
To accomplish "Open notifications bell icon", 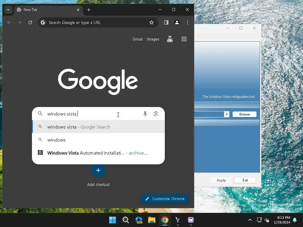I will (295, 220).
